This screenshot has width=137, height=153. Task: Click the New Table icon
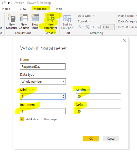pyautogui.click(x=35, y=18)
